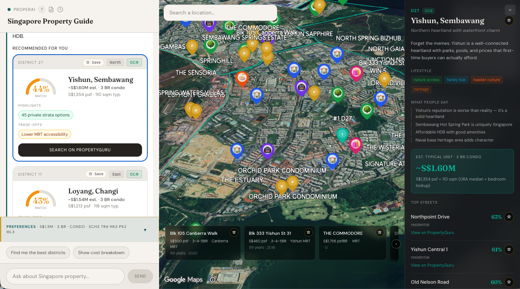Show next property cards with arrow

pyautogui.click(x=396, y=244)
